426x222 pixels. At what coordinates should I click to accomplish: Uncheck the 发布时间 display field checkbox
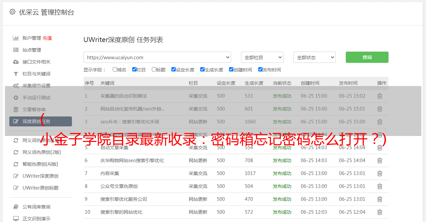click(x=260, y=69)
